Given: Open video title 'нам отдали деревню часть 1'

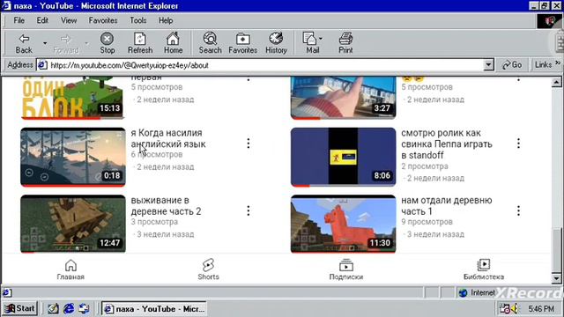Looking at the screenshot, I should 447,205.
